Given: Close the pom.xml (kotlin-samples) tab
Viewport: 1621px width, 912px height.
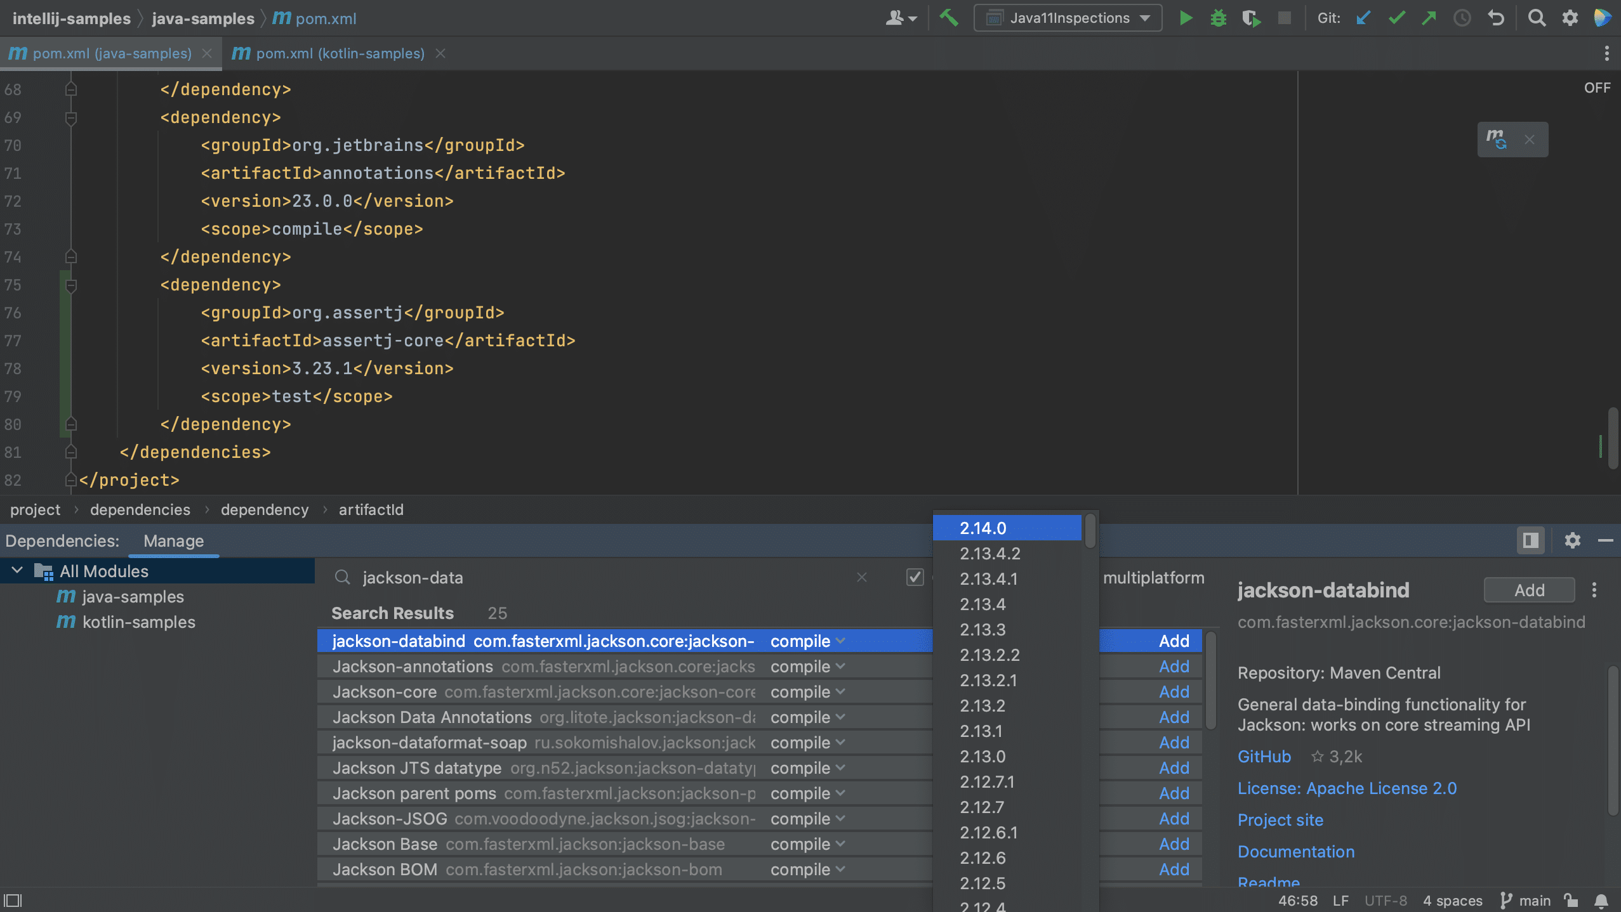Looking at the screenshot, I should 440,53.
